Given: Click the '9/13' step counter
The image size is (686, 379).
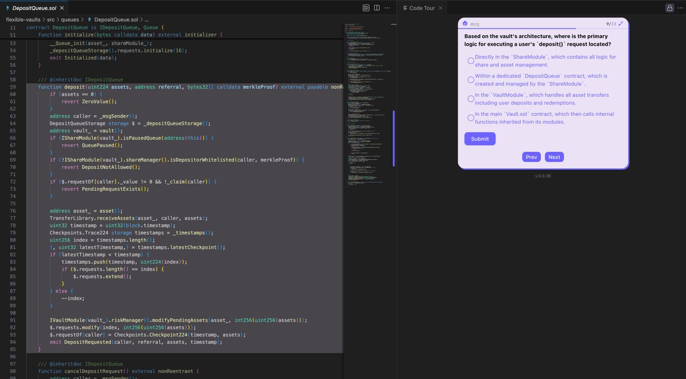Looking at the screenshot, I should [x=611, y=24].
